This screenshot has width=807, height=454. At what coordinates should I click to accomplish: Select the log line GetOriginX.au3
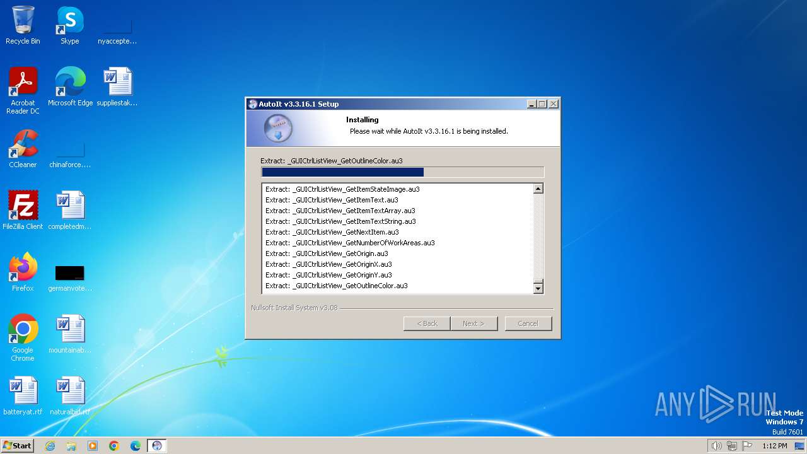tap(328, 264)
